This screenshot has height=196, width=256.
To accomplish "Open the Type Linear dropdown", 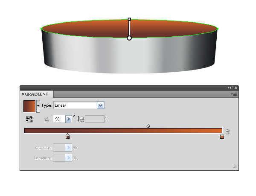I will 101,105.
